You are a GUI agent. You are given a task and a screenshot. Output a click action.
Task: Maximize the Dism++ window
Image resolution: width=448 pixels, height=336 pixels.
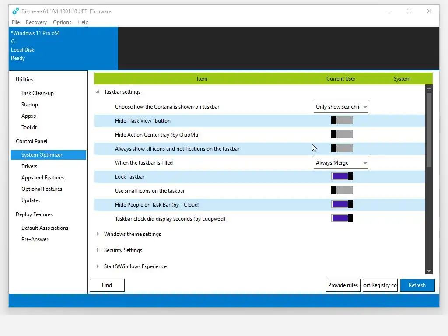[x=409, y=11]
